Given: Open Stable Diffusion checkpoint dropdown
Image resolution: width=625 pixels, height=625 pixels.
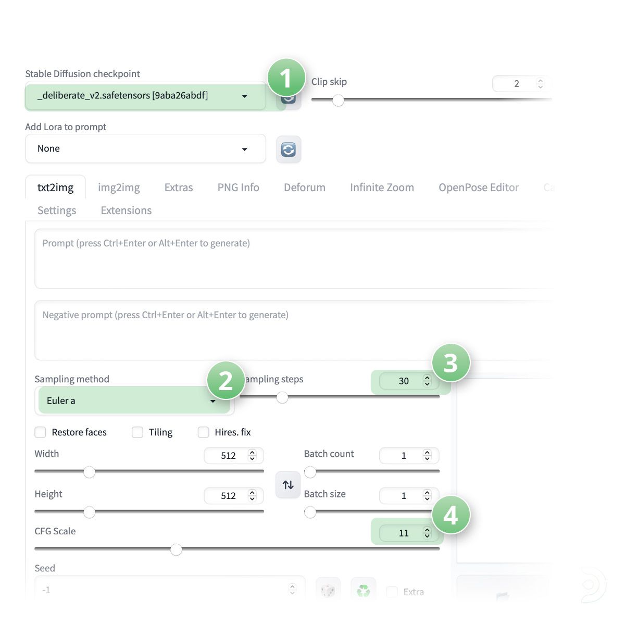Looking at the screenshot, I should (145, 96).
